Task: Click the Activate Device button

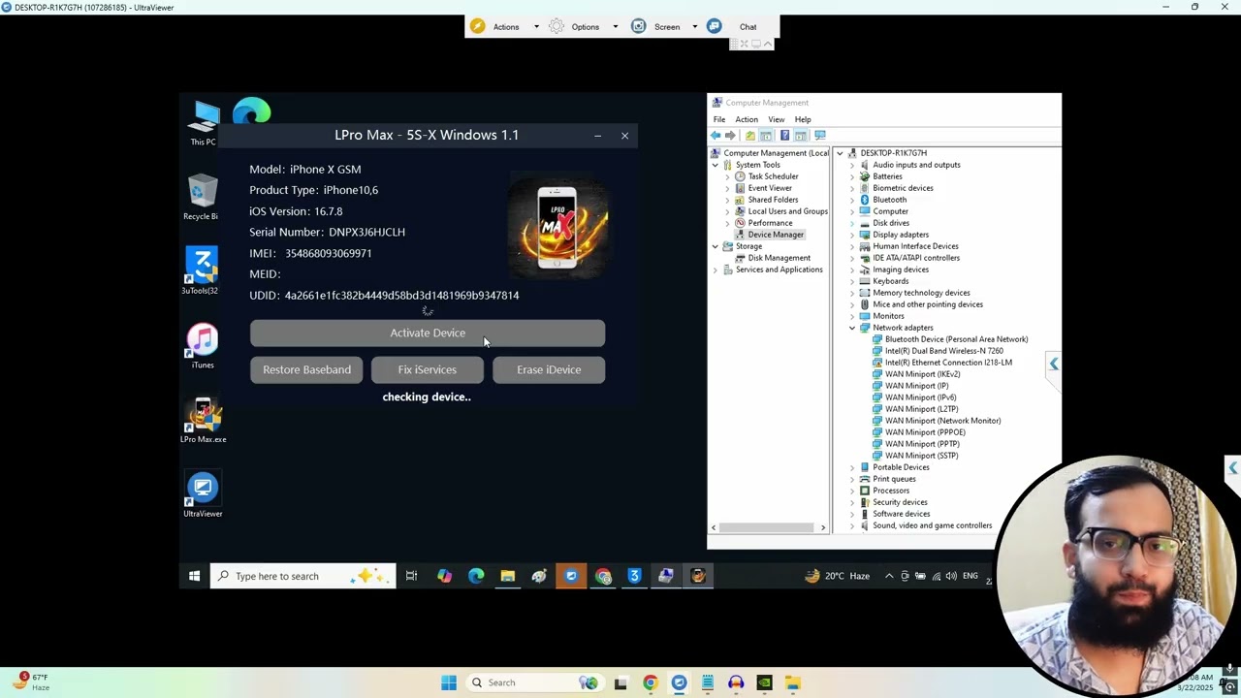Action: click(428, 333)
